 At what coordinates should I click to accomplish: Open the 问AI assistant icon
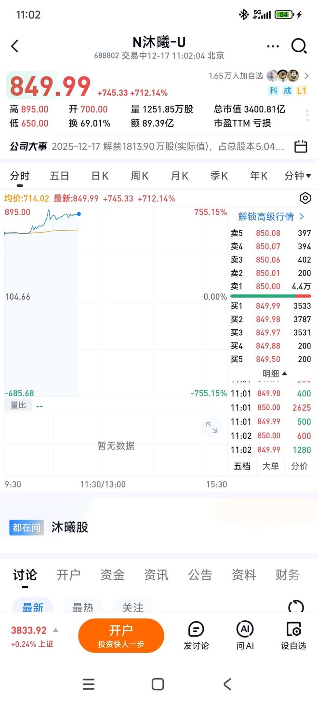[245, 630]
